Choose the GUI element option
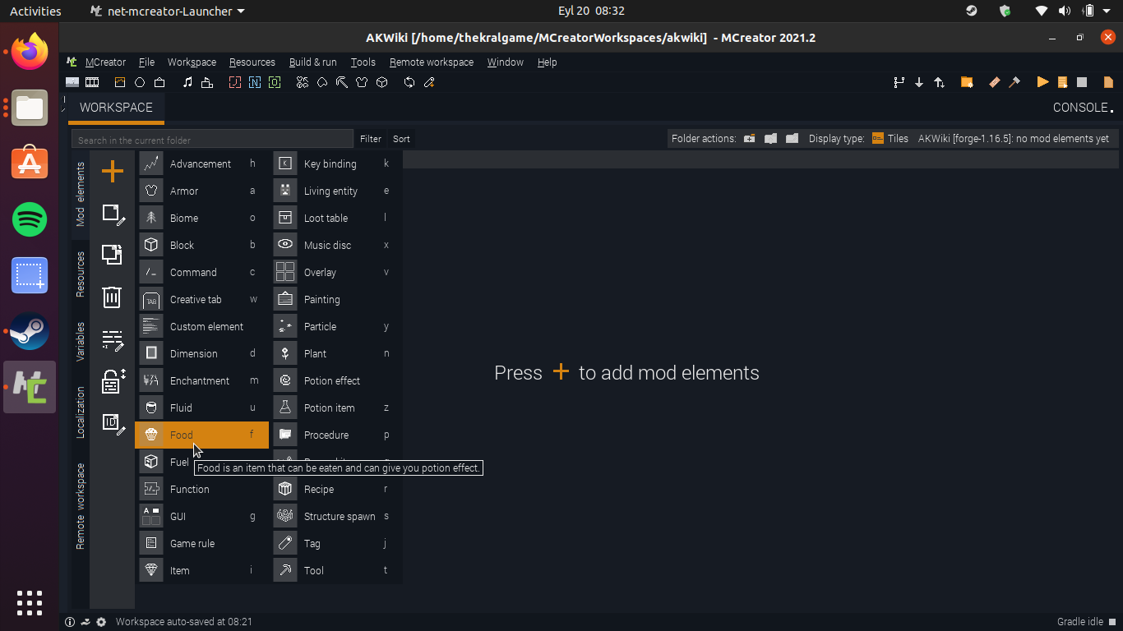The height and width of the screenshot is (631, 1123). pyautogui.click(x=201, y=516)
